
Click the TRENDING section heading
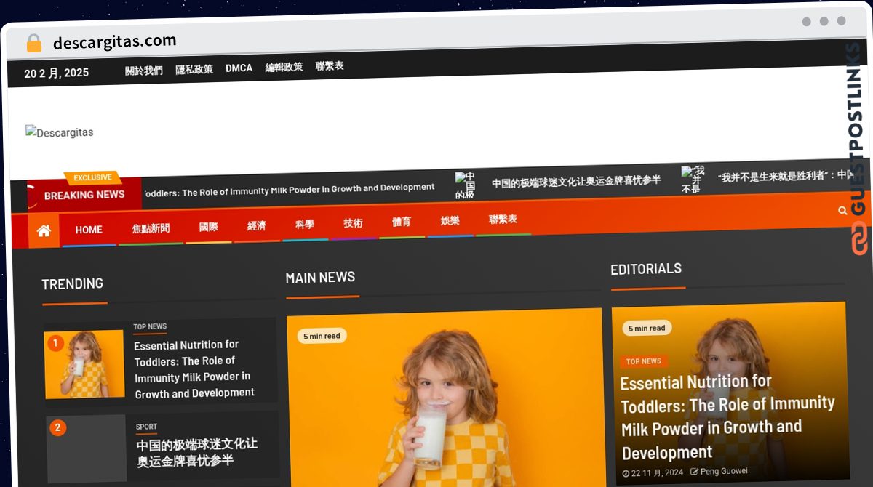(73, 283)
